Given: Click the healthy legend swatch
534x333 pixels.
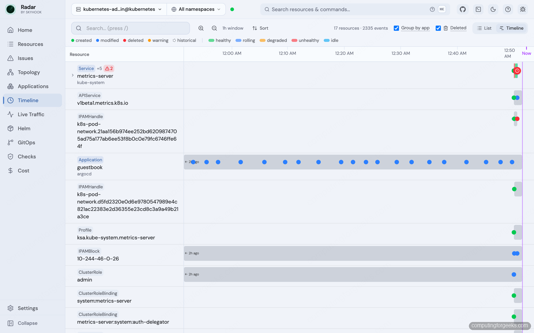Looking at the screenshot, I should (x=211, y=40).
